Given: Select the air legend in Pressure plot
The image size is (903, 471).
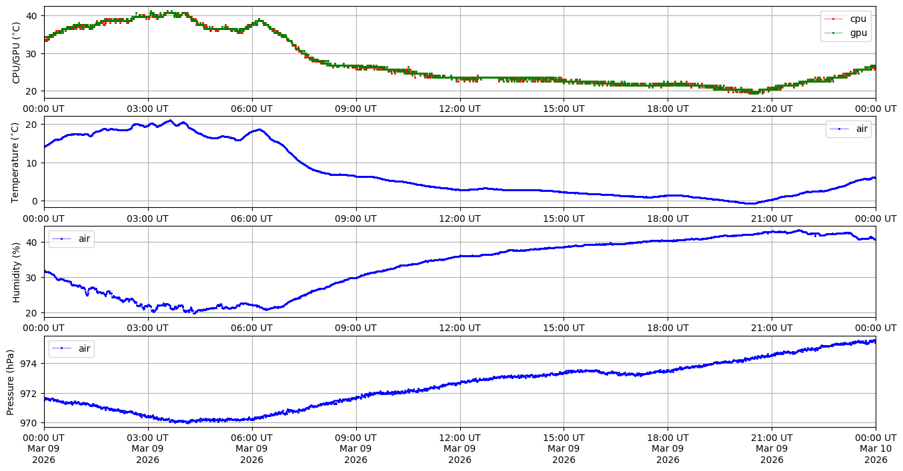Looking at the screenshot, I should tap(85, 348).
